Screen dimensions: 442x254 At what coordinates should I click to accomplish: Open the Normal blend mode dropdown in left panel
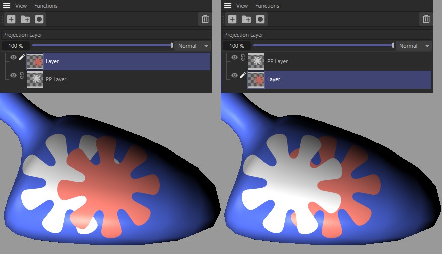click(x=193, y=46)
